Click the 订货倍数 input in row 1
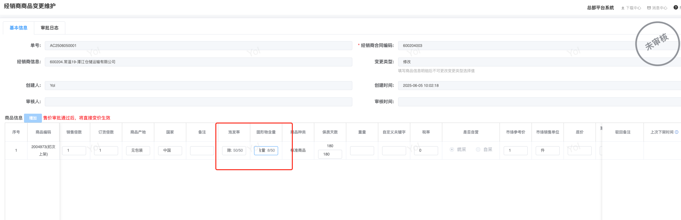 click(106, 150)
